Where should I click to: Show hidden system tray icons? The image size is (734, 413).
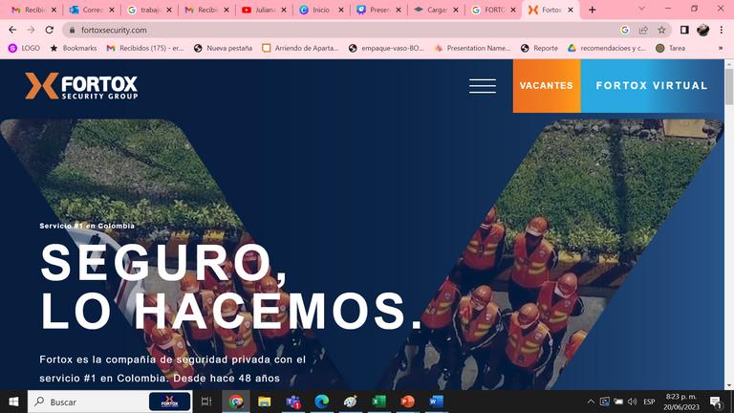click(x=591, y=402)
